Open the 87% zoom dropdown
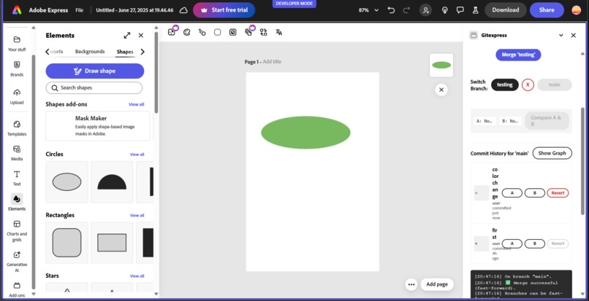Screen dimensions: 589x301 click(368, 10)
